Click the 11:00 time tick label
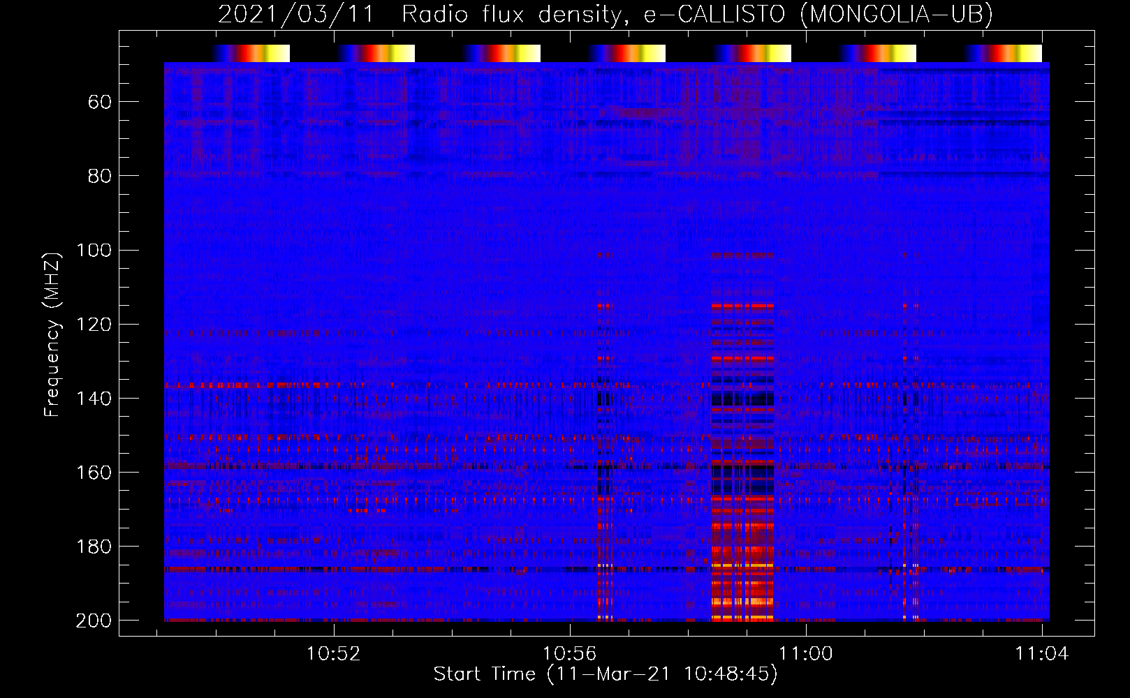Viewport: 1130px width, 698px height. [806, 654]
